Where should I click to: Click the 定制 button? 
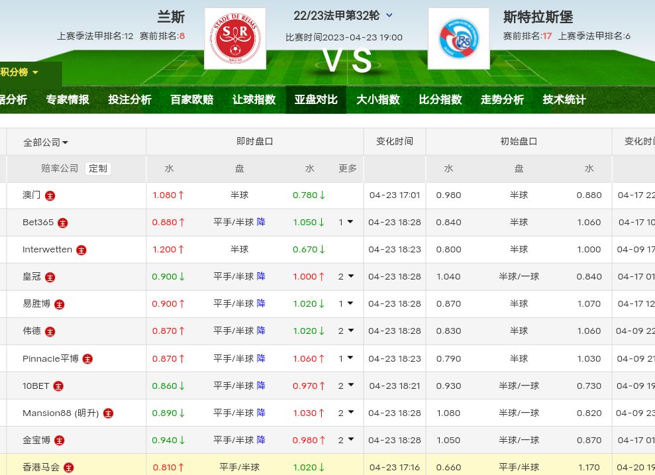tap(98, 168)
